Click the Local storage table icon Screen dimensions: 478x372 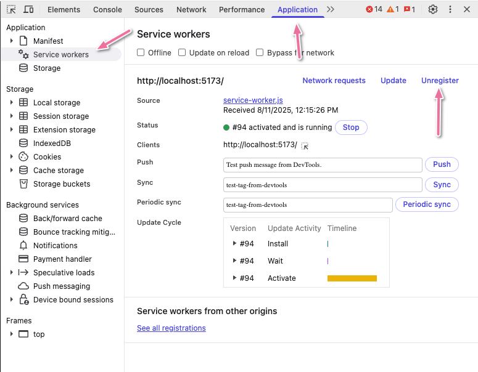pos(23,102)
